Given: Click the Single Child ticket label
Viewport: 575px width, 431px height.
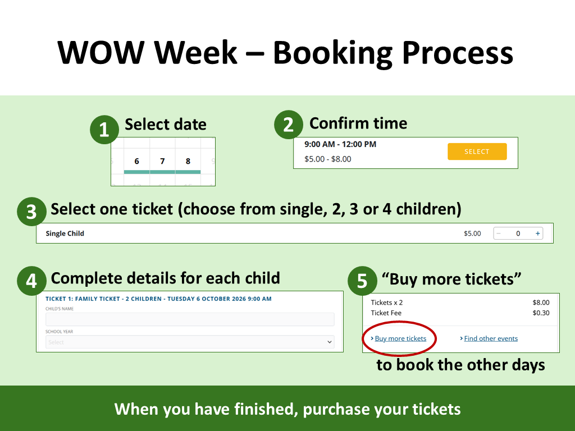Looking at the screenshot, I should [x=65, y=233].
